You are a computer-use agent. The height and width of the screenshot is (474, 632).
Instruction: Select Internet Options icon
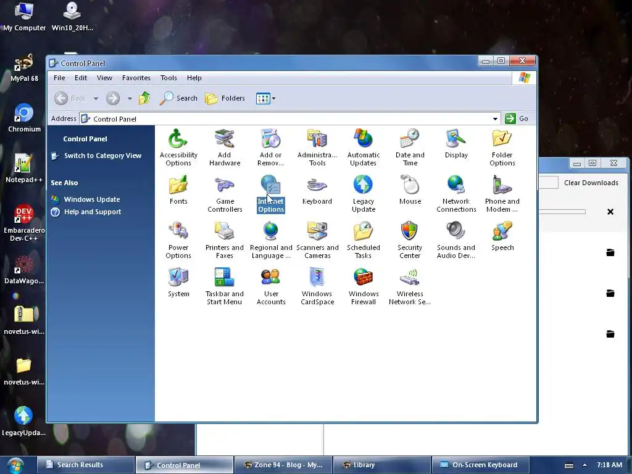point(270,194)
